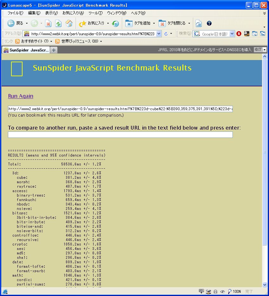This screenshot has width=269, height=296.
Task: Click the RSS icon for 世界びっくりニュース
Action: click(x=57, y=41)
